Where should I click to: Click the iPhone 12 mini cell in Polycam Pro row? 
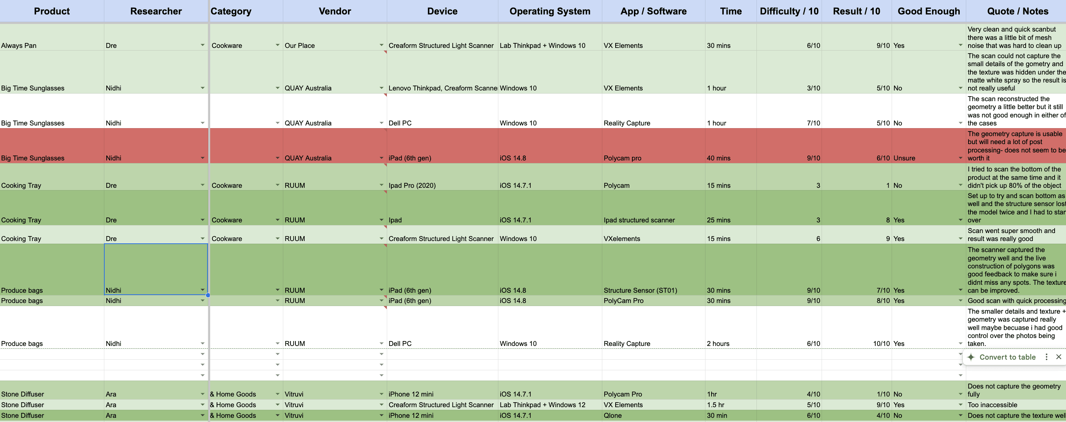[442, 390]
